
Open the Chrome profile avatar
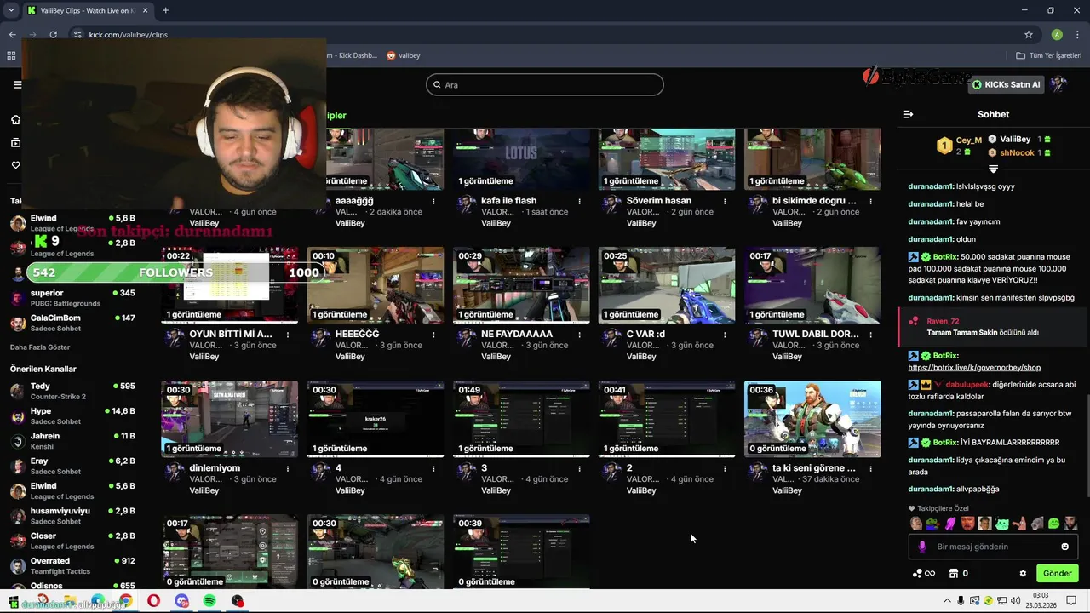(1057, 35)
